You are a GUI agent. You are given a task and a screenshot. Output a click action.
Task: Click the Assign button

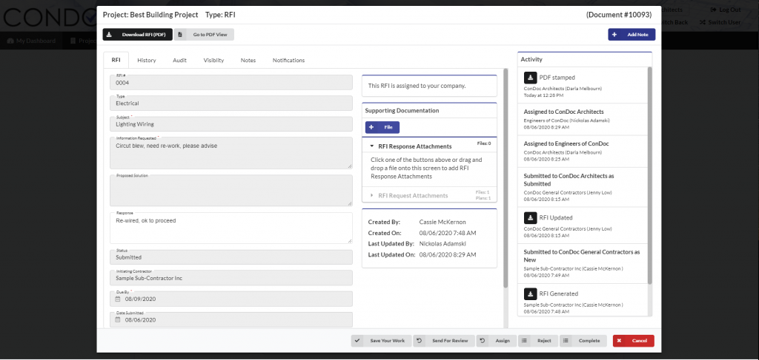[497, 341]
